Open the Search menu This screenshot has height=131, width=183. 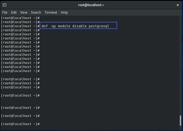point(36,12)
